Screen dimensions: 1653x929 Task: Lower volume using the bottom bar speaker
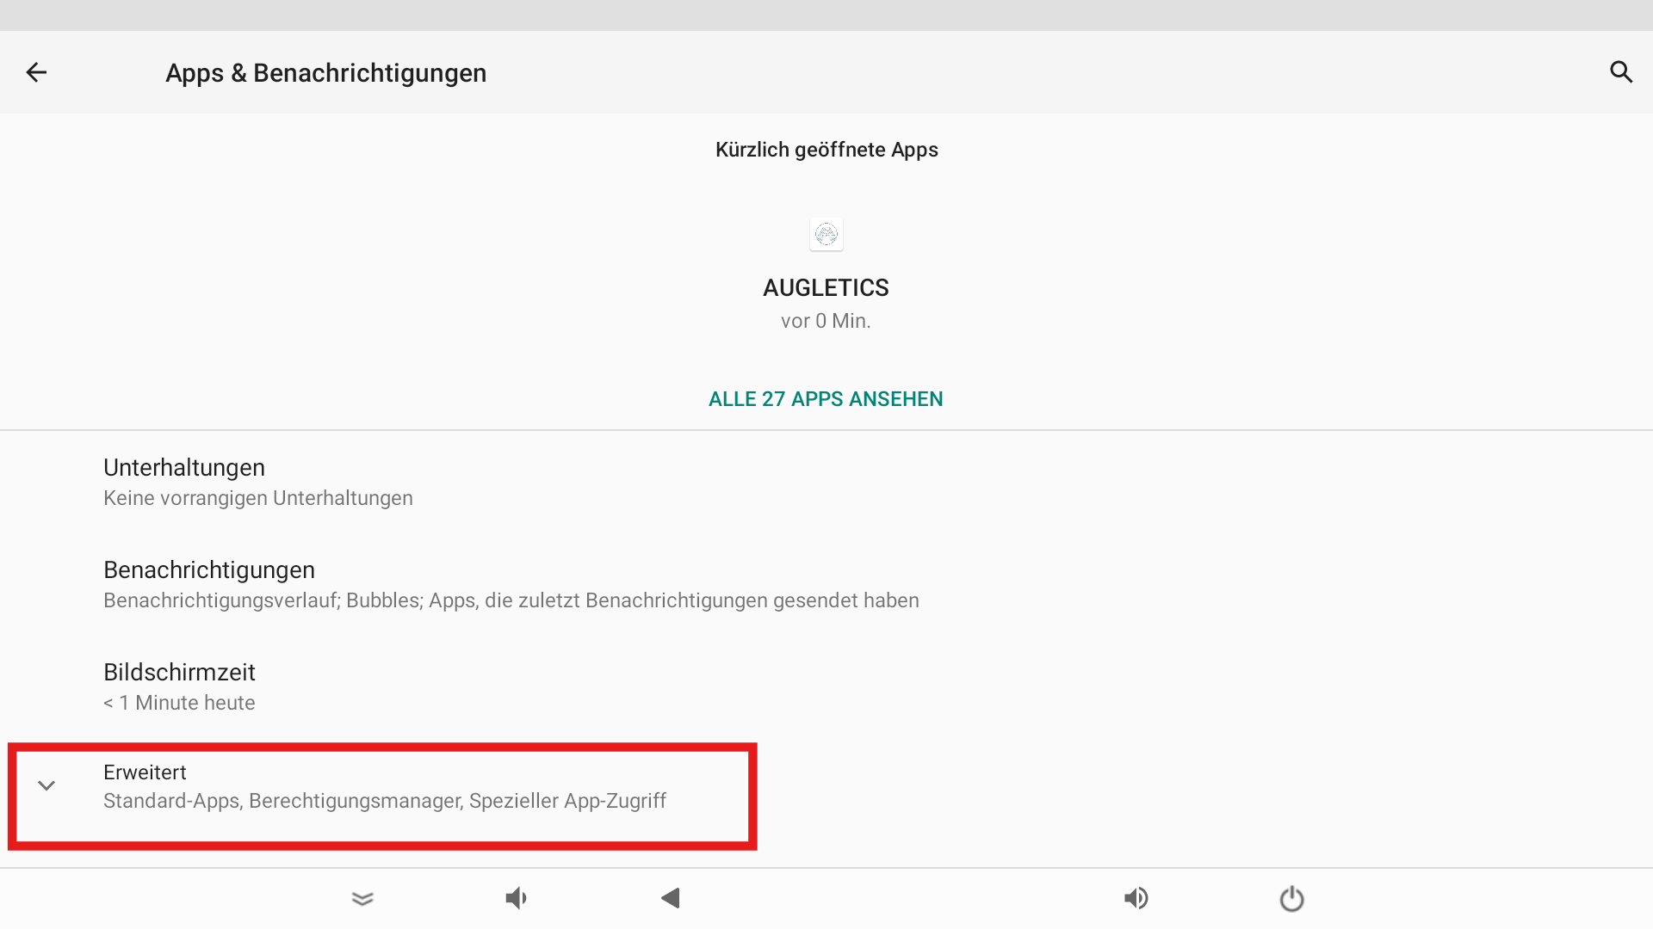tap(516, 899)
